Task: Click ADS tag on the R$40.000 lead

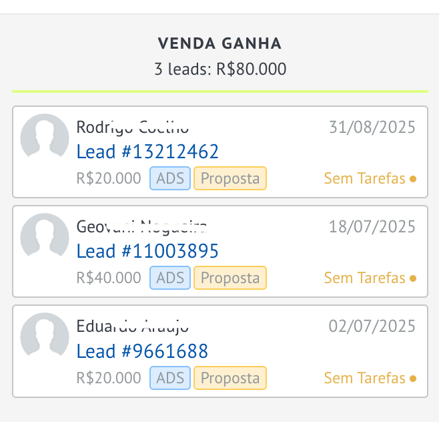Action: click(170, 278)
